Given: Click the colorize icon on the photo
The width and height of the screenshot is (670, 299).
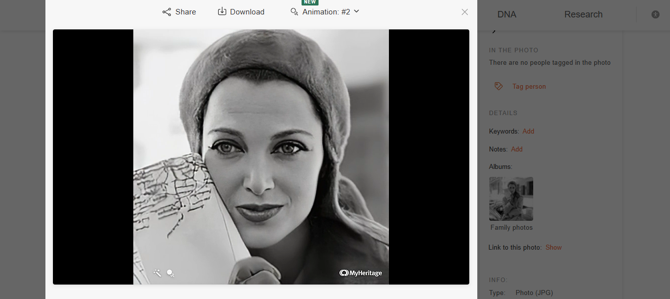Looking at the screenshot, I should click(171, 273).
